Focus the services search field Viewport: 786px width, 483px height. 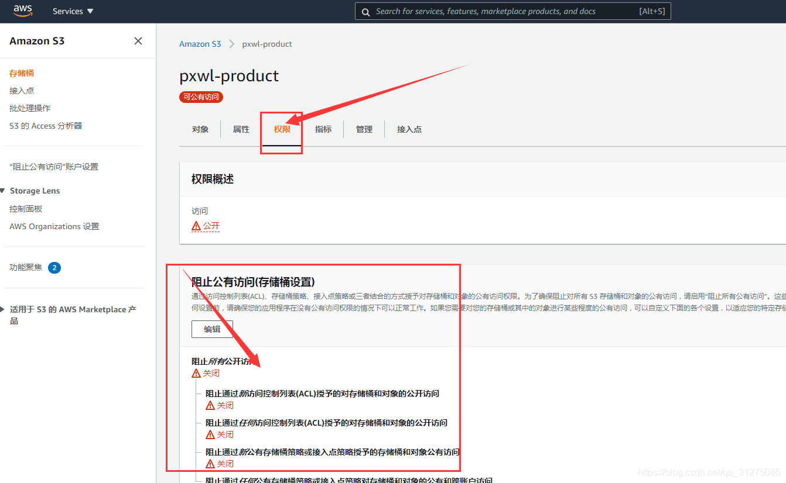point(512,11)
